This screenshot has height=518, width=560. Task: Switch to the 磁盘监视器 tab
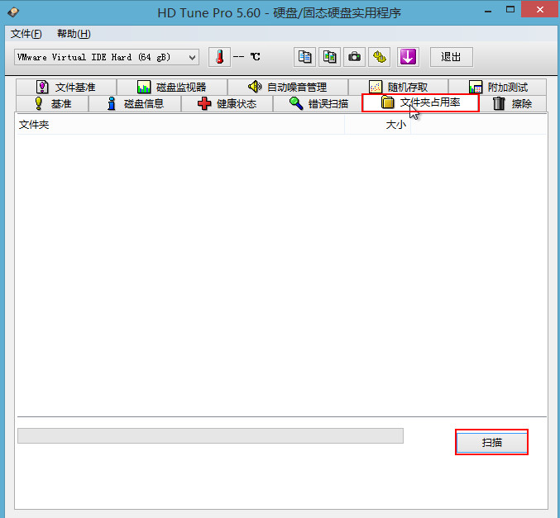172,87
